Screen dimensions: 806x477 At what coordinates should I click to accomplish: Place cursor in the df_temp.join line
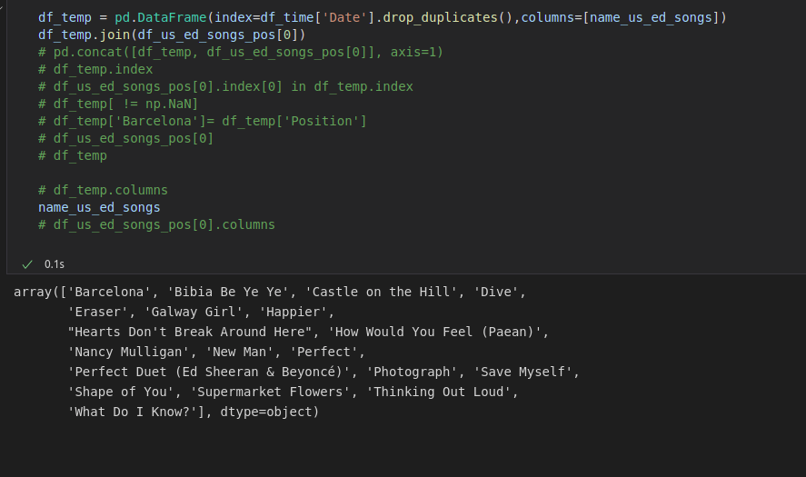click(172, 35)
